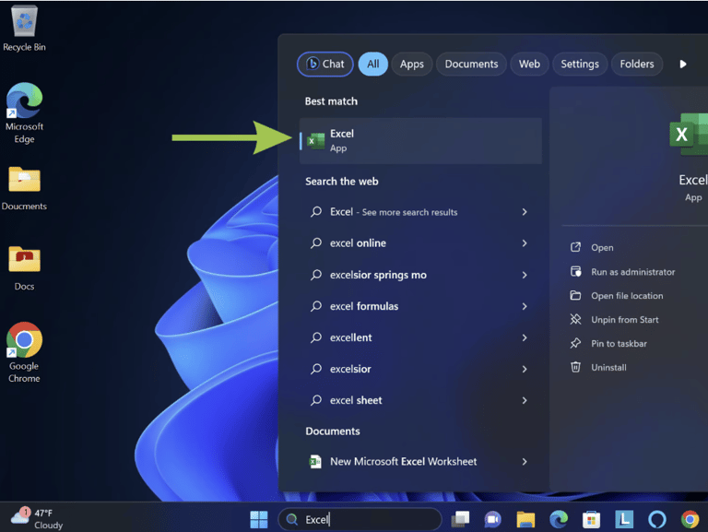Choose Pin to taskbar
The width and height of the screenshot is (708, 532).
tap(608, 344)
